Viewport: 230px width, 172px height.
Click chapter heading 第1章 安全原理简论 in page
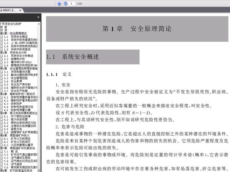(x=137, y=29)
